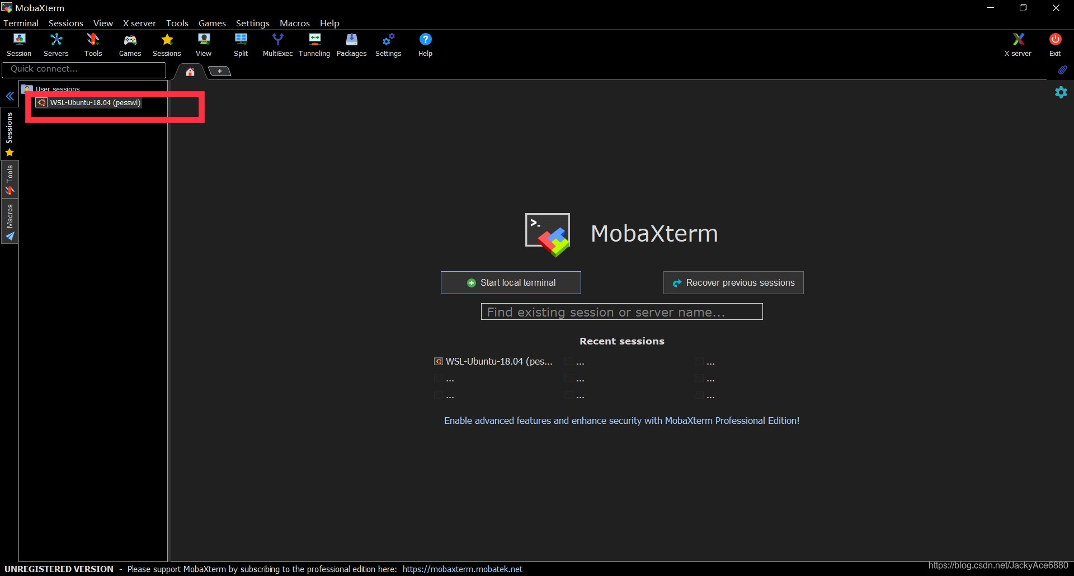Restore down the MobaXterm window
1074x576 pixels.
point(1023,8)
